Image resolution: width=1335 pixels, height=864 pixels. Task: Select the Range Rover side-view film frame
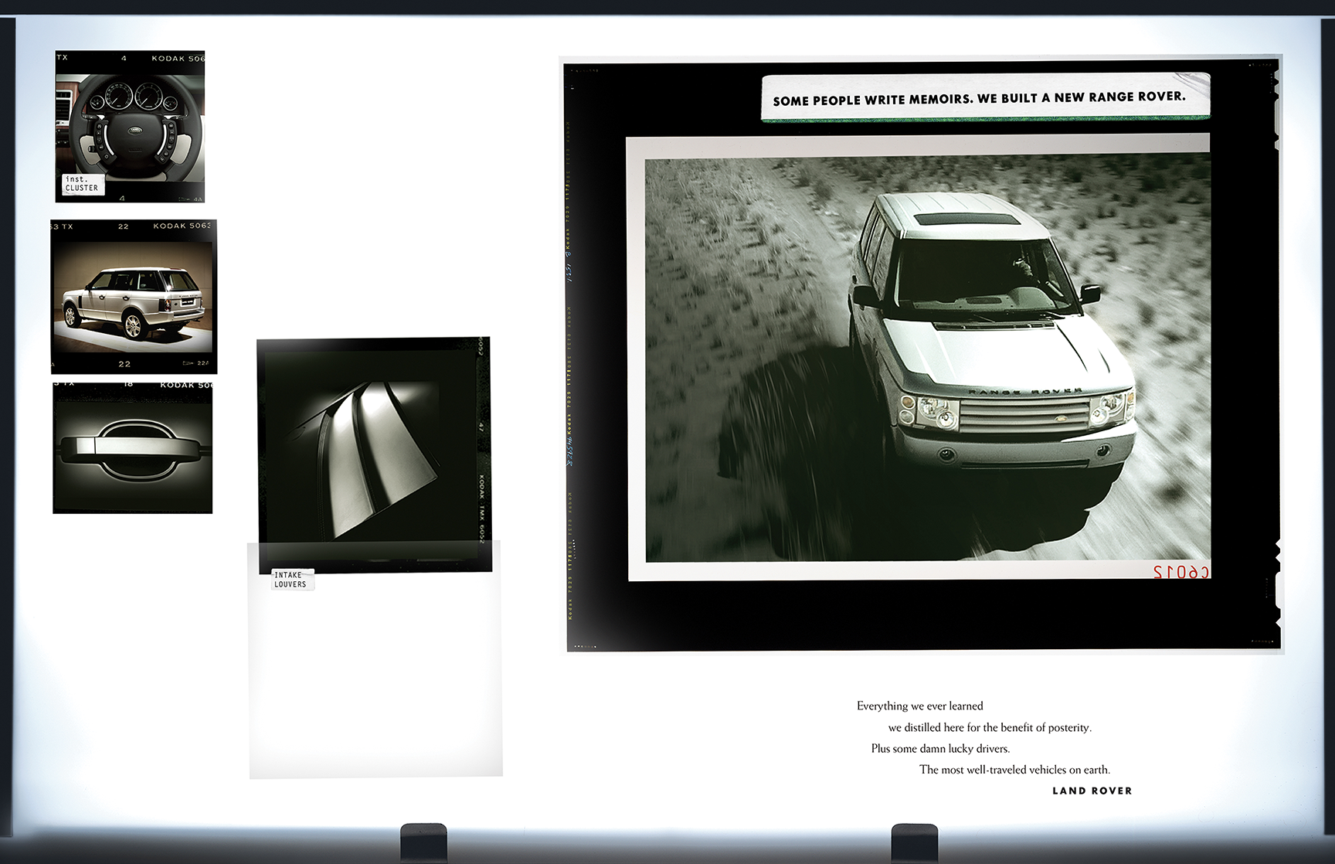(134, 297)
